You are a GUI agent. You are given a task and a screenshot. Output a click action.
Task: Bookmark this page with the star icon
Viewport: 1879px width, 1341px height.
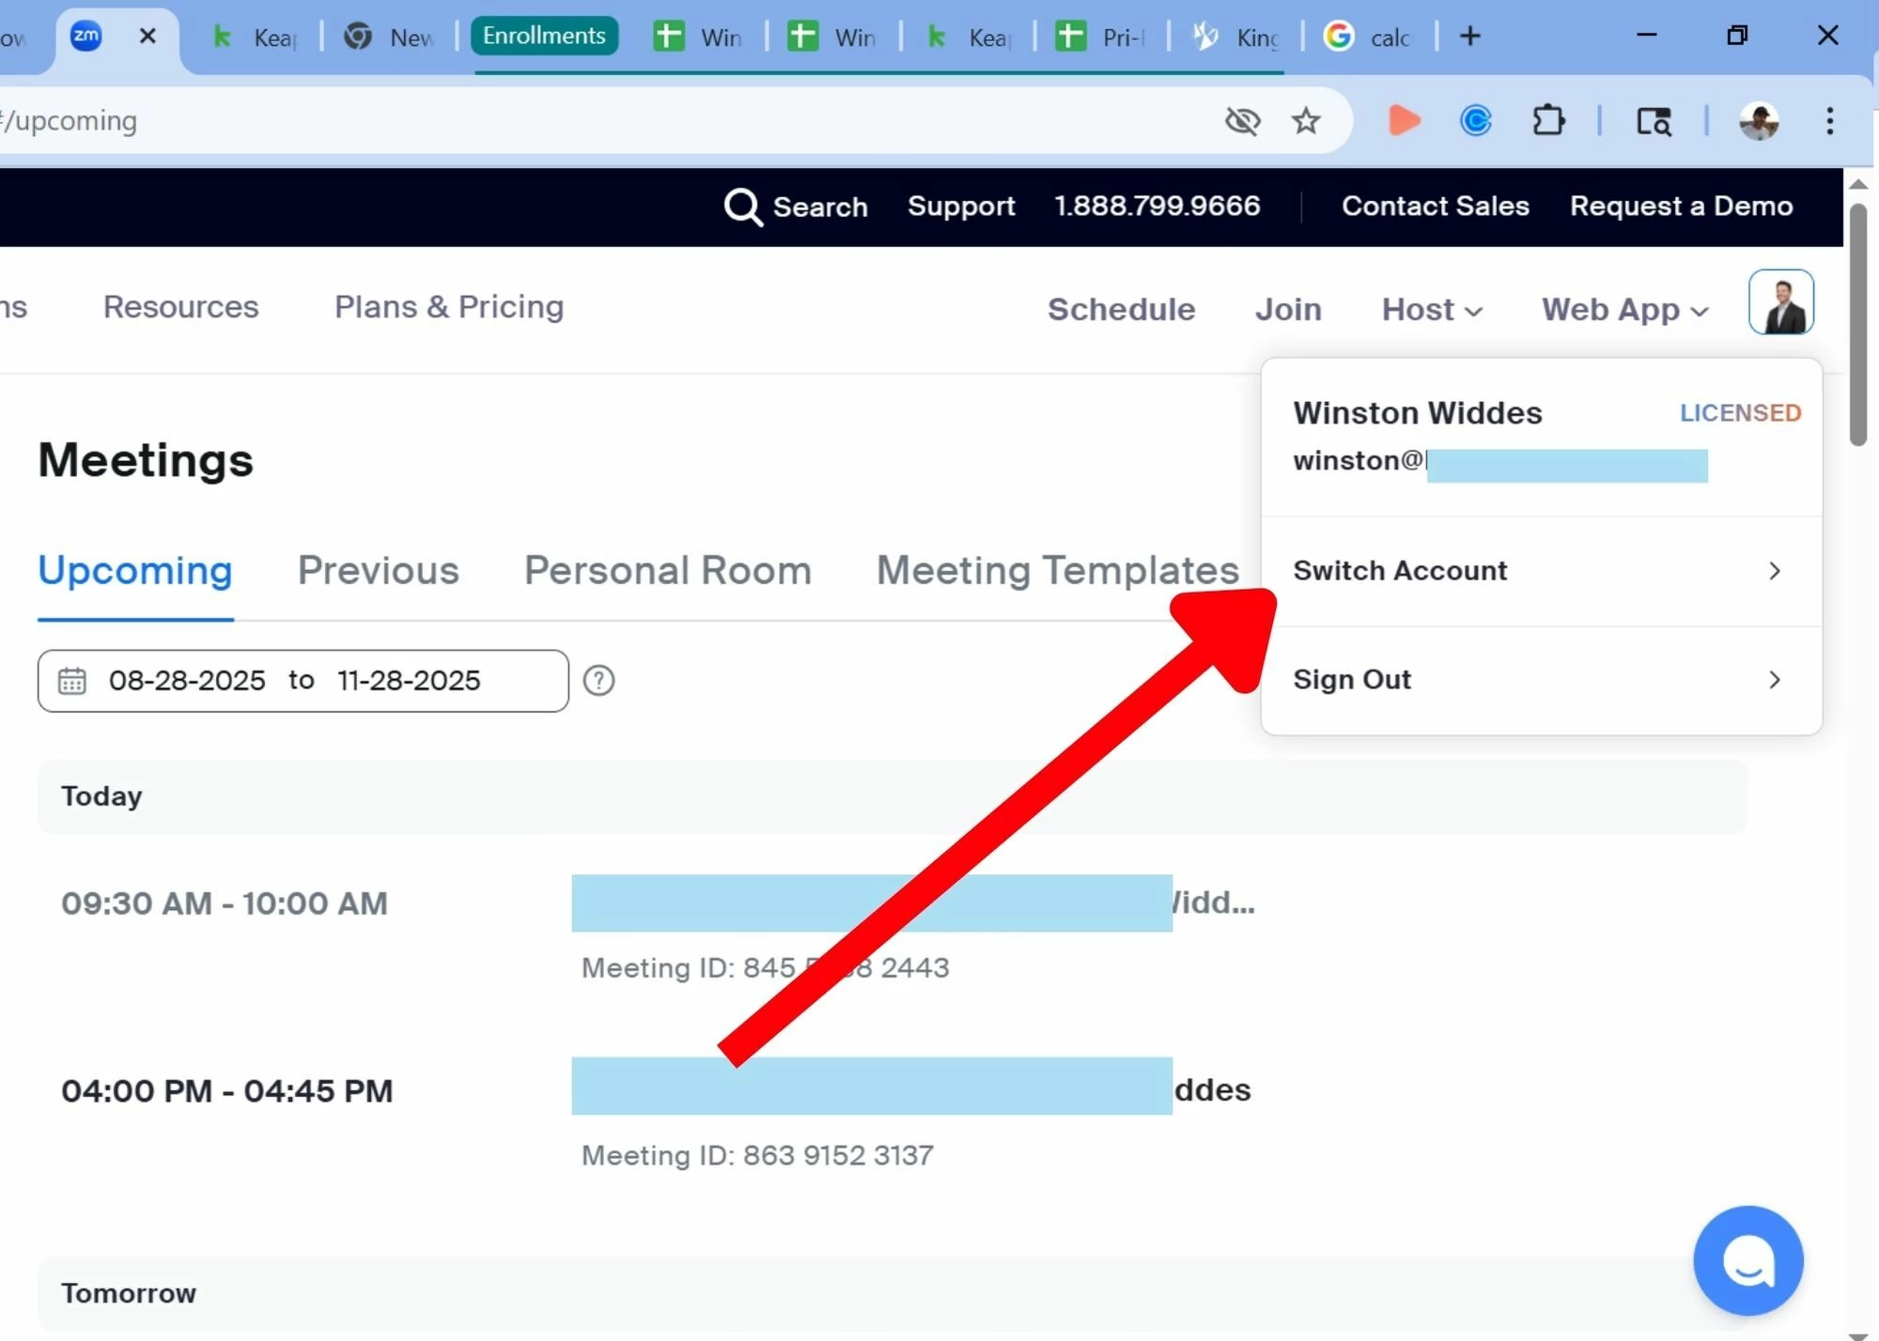[1306, 120]
